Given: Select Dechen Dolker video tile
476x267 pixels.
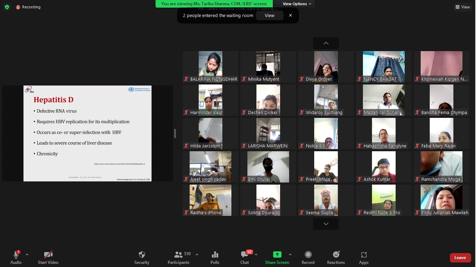Looking at the screenshot, I should tap(268, 100).
